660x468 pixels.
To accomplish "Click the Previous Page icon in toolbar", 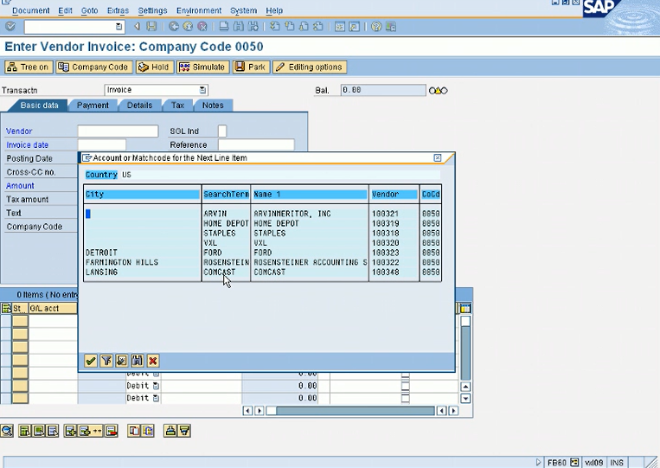I will 290,27.
